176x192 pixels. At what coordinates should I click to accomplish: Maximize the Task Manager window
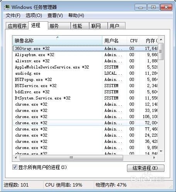point(153,7)
